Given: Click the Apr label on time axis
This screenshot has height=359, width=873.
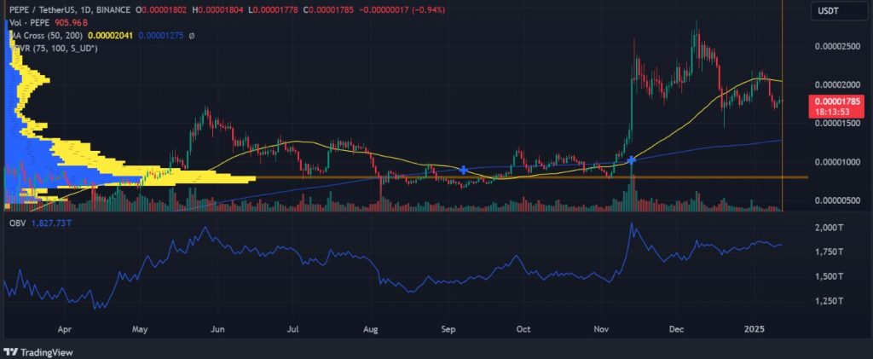Looking at the screenshot, I should click(65, 329).
